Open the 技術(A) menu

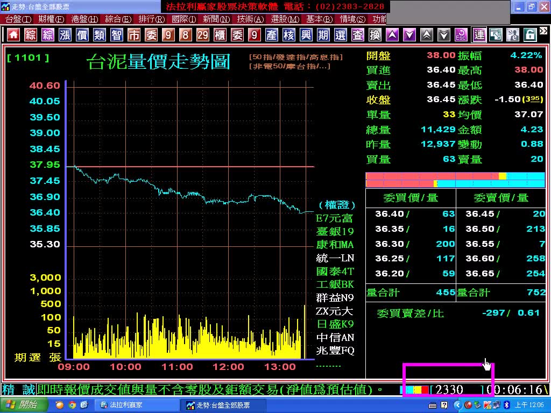point(251,19)
